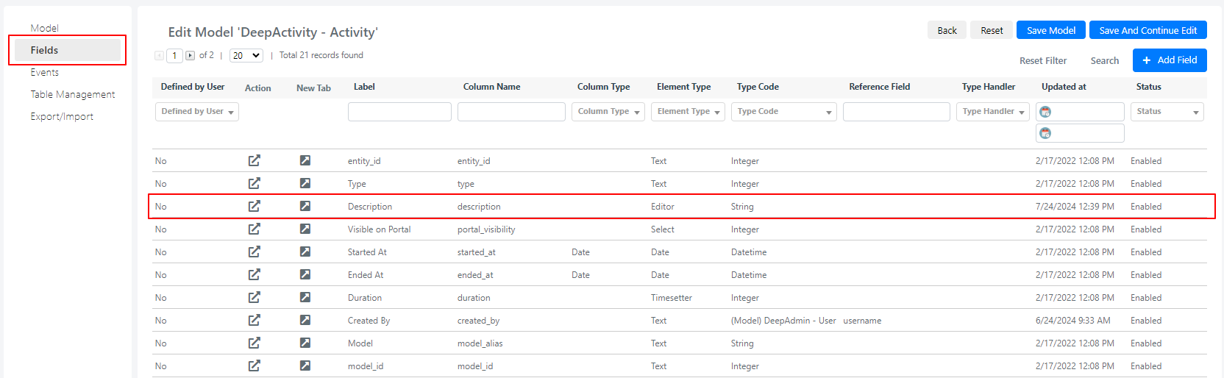Sort by Column Name header
The width and height of the screenshot is (1224, 378).
(491, 87)
